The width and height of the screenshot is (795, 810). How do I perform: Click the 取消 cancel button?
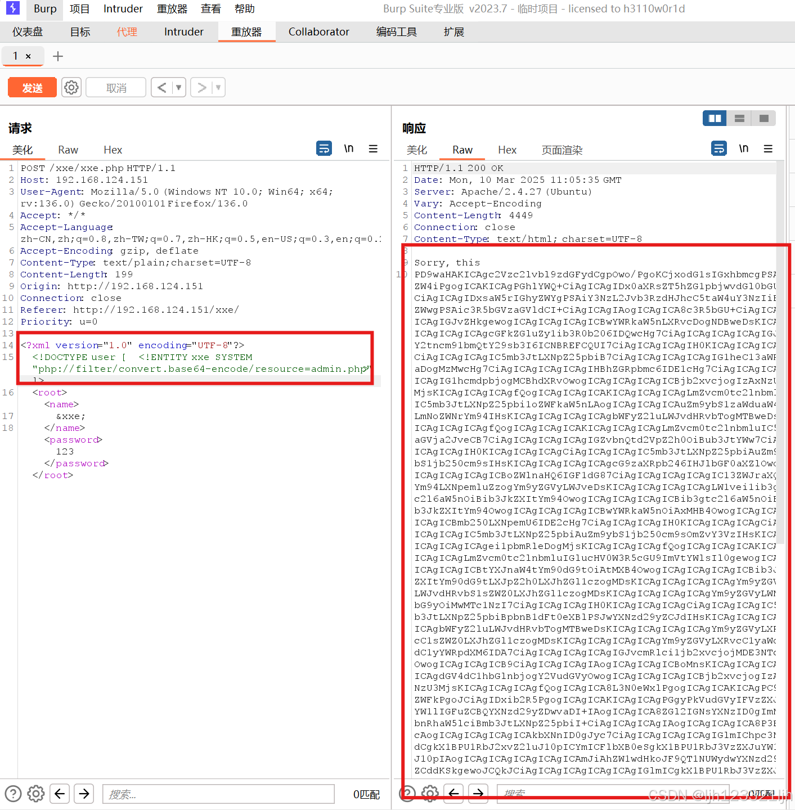[x=116, y=88]
